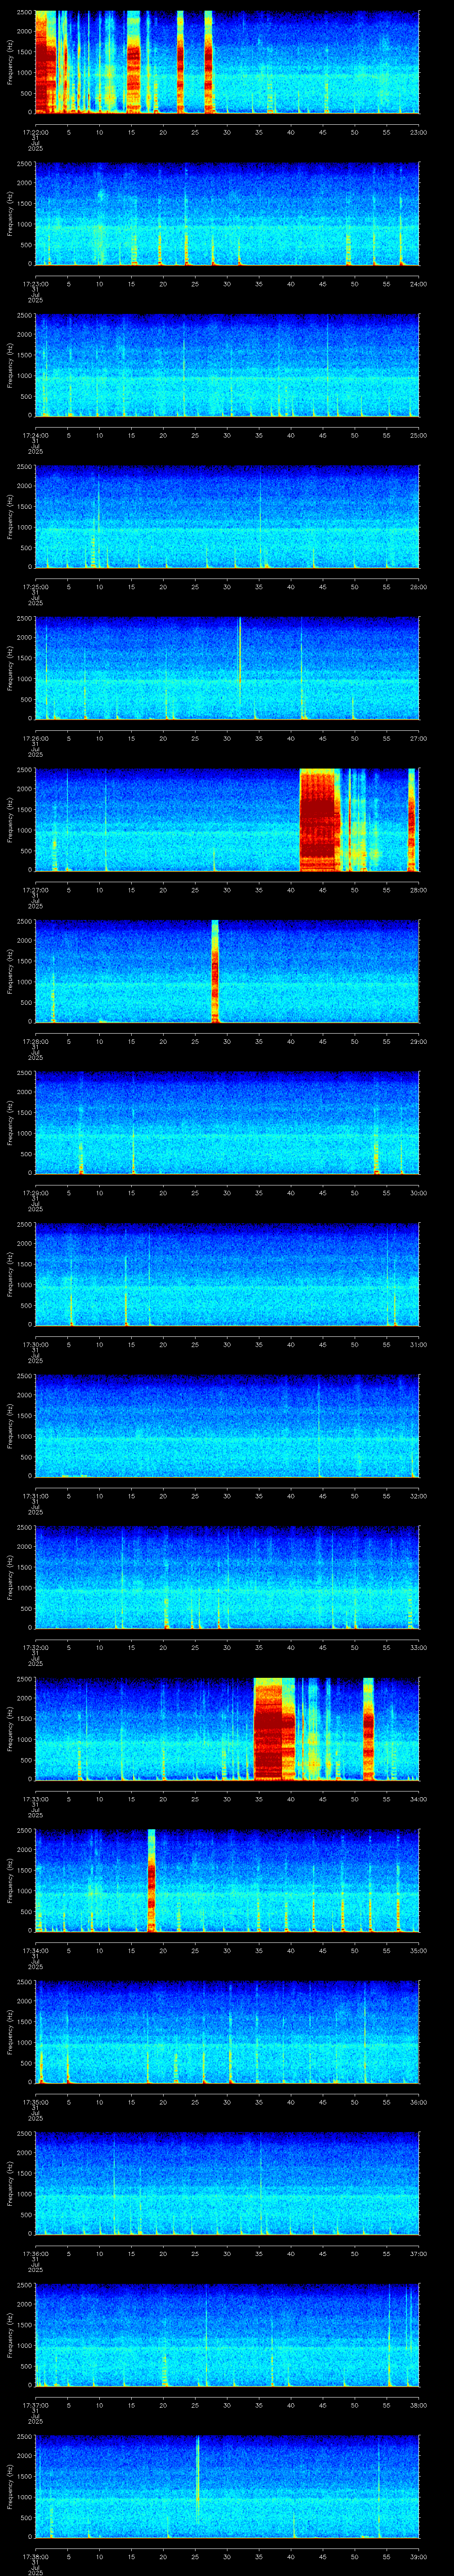This screenshot has height=2576, width=454.
Task: Click the 17:31:00 start time label
Action: coord(35,1496)
